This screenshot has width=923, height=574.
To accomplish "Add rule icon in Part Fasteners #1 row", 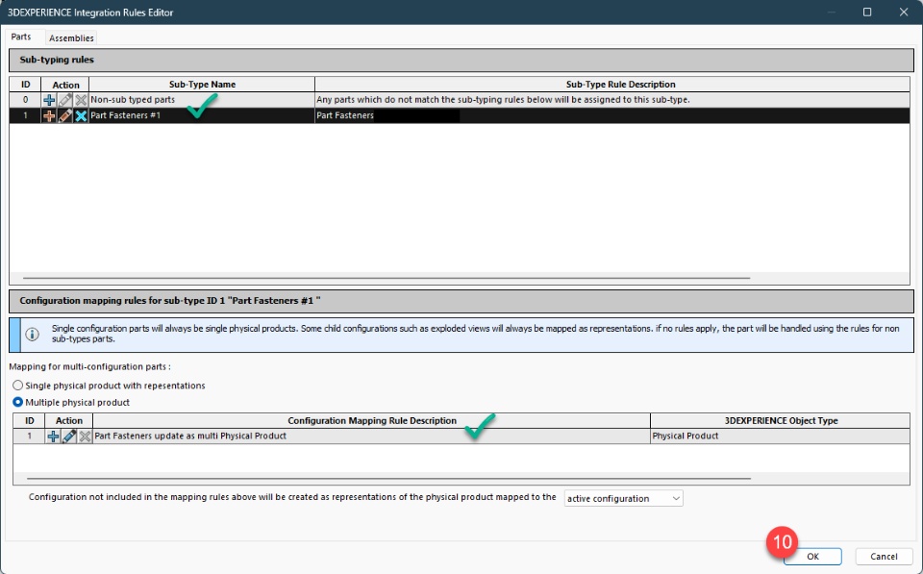I will 49,116.
